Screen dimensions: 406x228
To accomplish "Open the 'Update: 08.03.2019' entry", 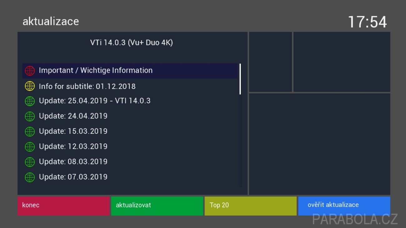I will coord(130,162).
